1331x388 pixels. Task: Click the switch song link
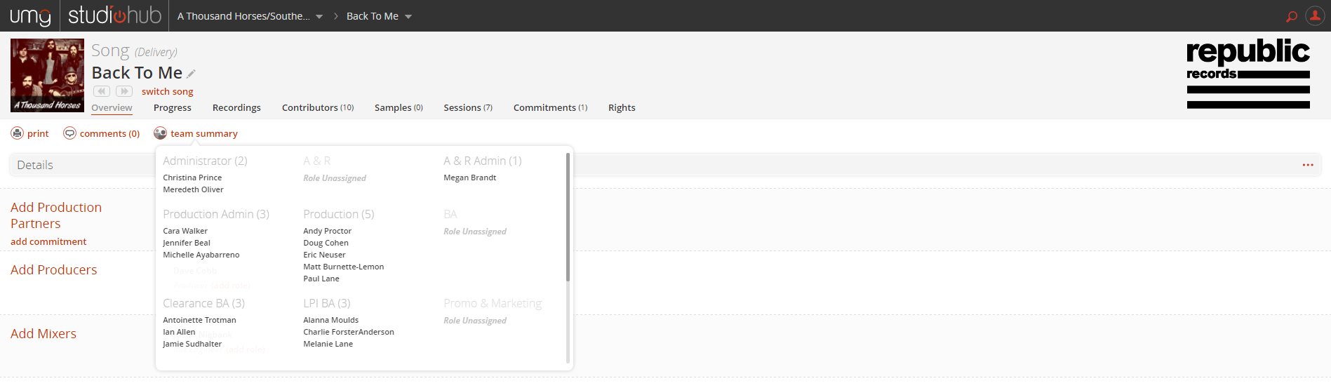(x=167, y=91)
